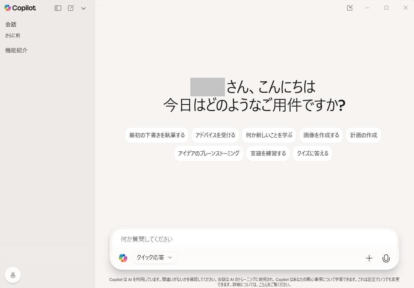Screen dimensions: 414x288
Task: Click the 最初の下書きを執筆する suggestion
Action: [157, 135]
